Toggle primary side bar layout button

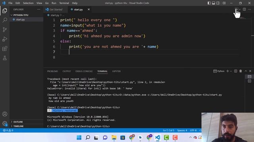point(209,3)
